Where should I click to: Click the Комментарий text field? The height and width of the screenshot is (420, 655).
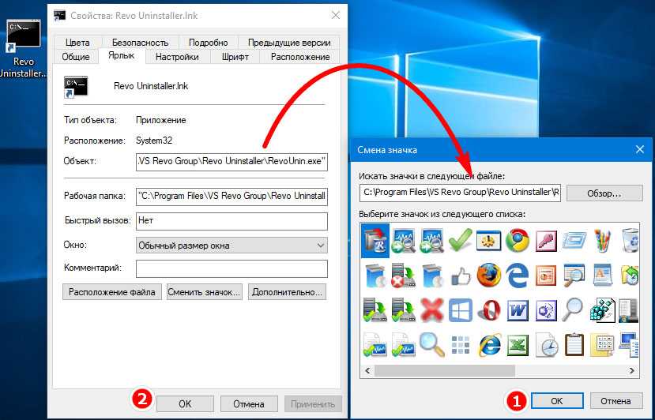[232, 269]
